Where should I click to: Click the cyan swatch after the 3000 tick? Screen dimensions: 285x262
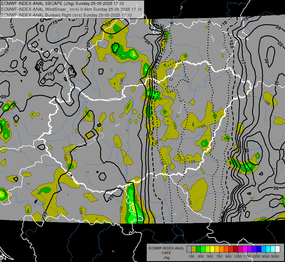click(x=268, y=249)
